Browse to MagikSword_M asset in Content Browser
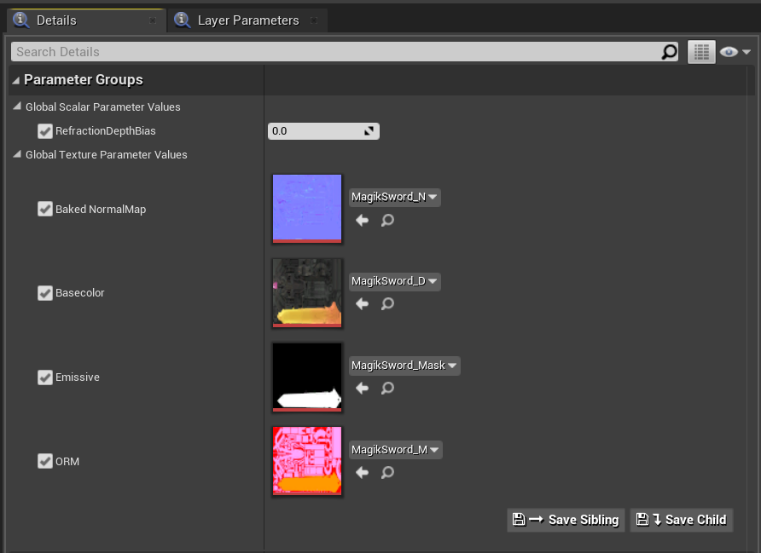The image size is (761, 553). coord(387,473)
